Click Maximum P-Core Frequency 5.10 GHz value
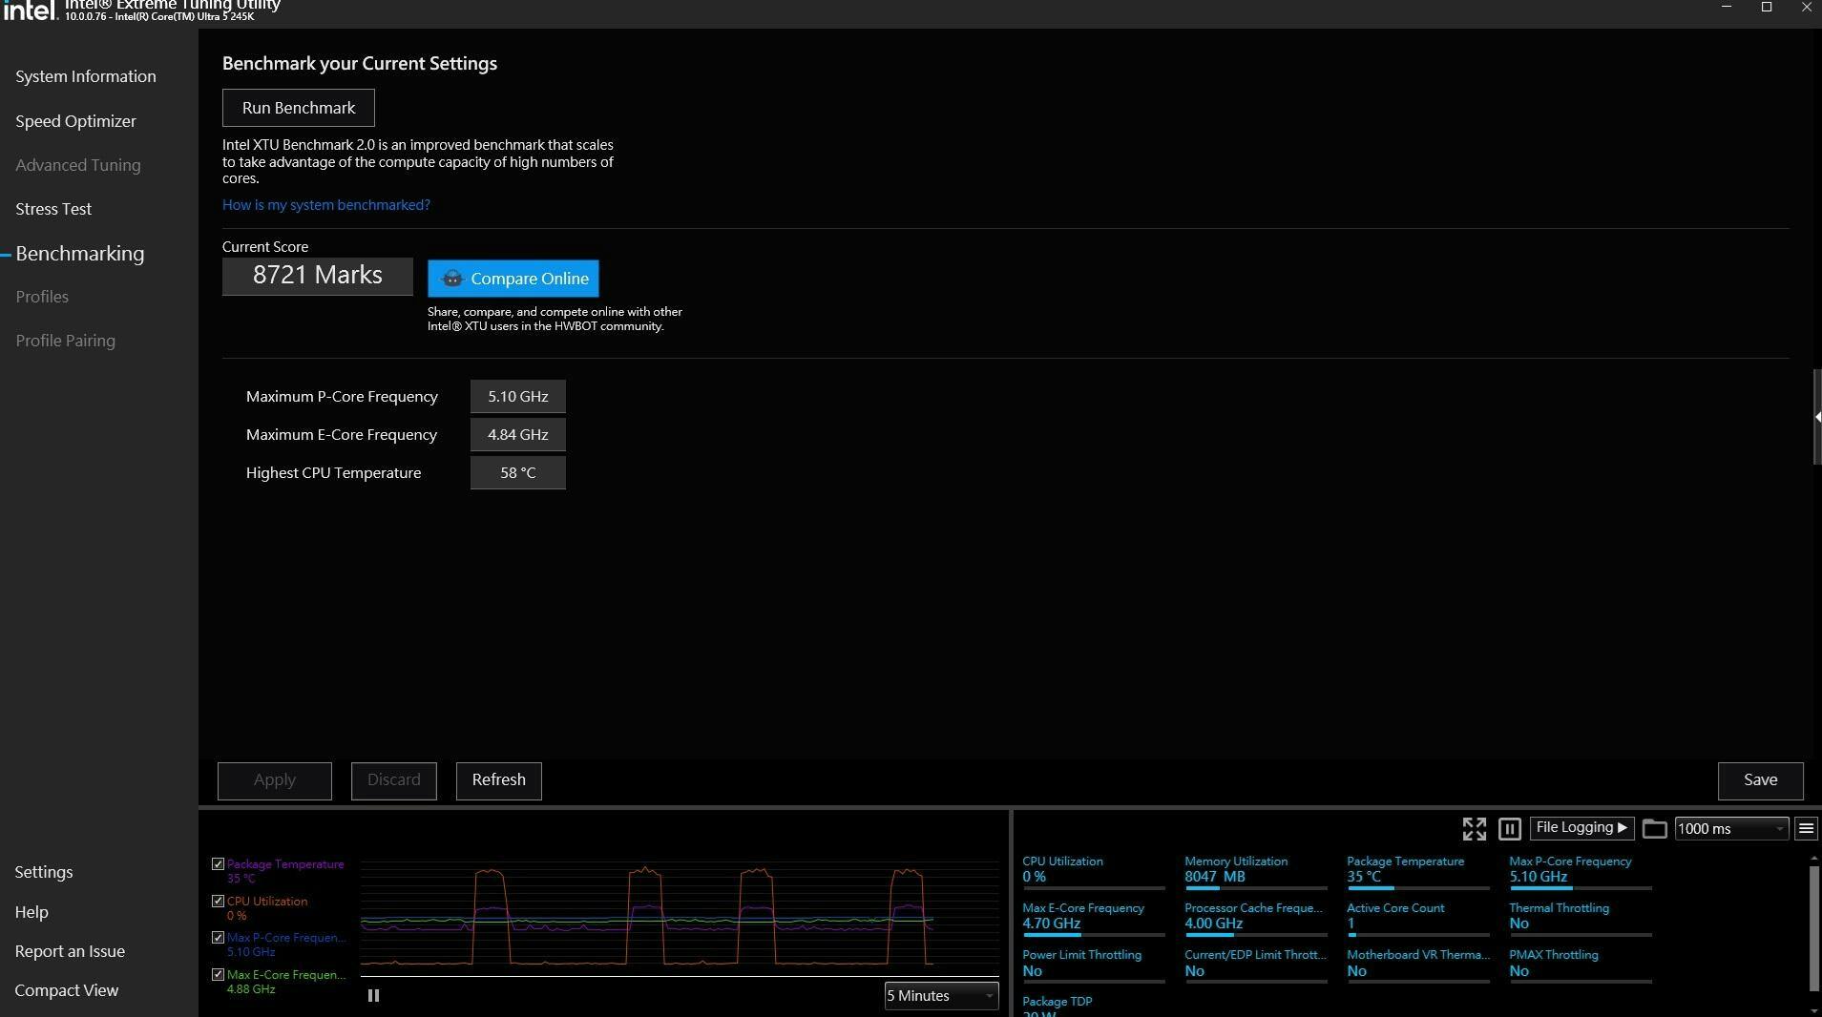This screenshot has width=1822, height=1017. click(518, 397)
